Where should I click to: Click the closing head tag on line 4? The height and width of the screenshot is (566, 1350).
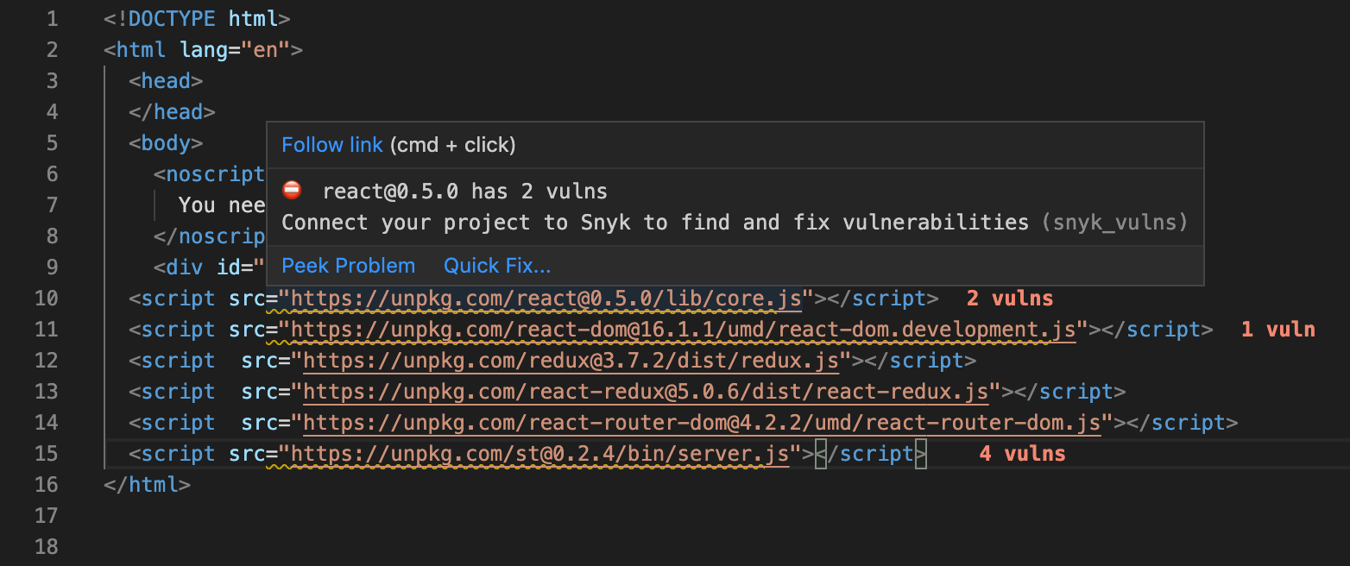pos(172,112)
